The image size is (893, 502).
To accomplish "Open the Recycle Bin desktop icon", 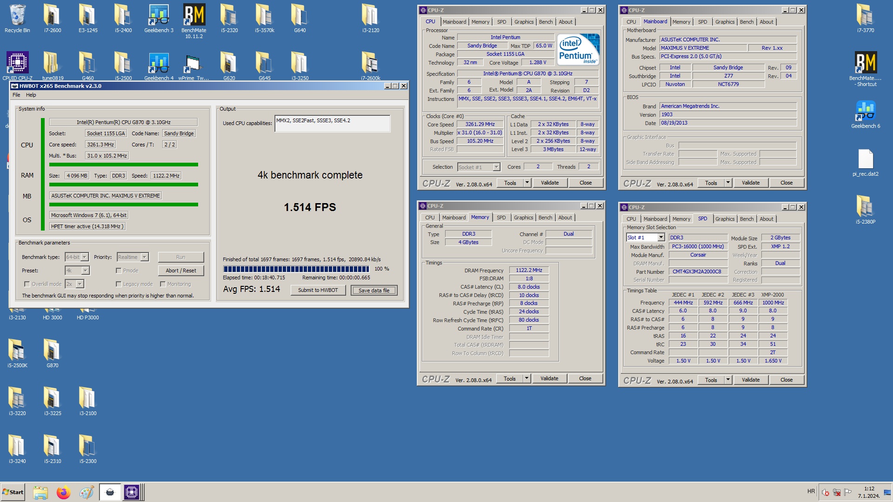I will click(x=17, y=19).
